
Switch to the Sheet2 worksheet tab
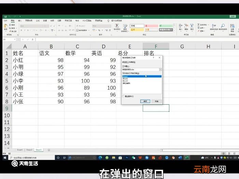29,150
